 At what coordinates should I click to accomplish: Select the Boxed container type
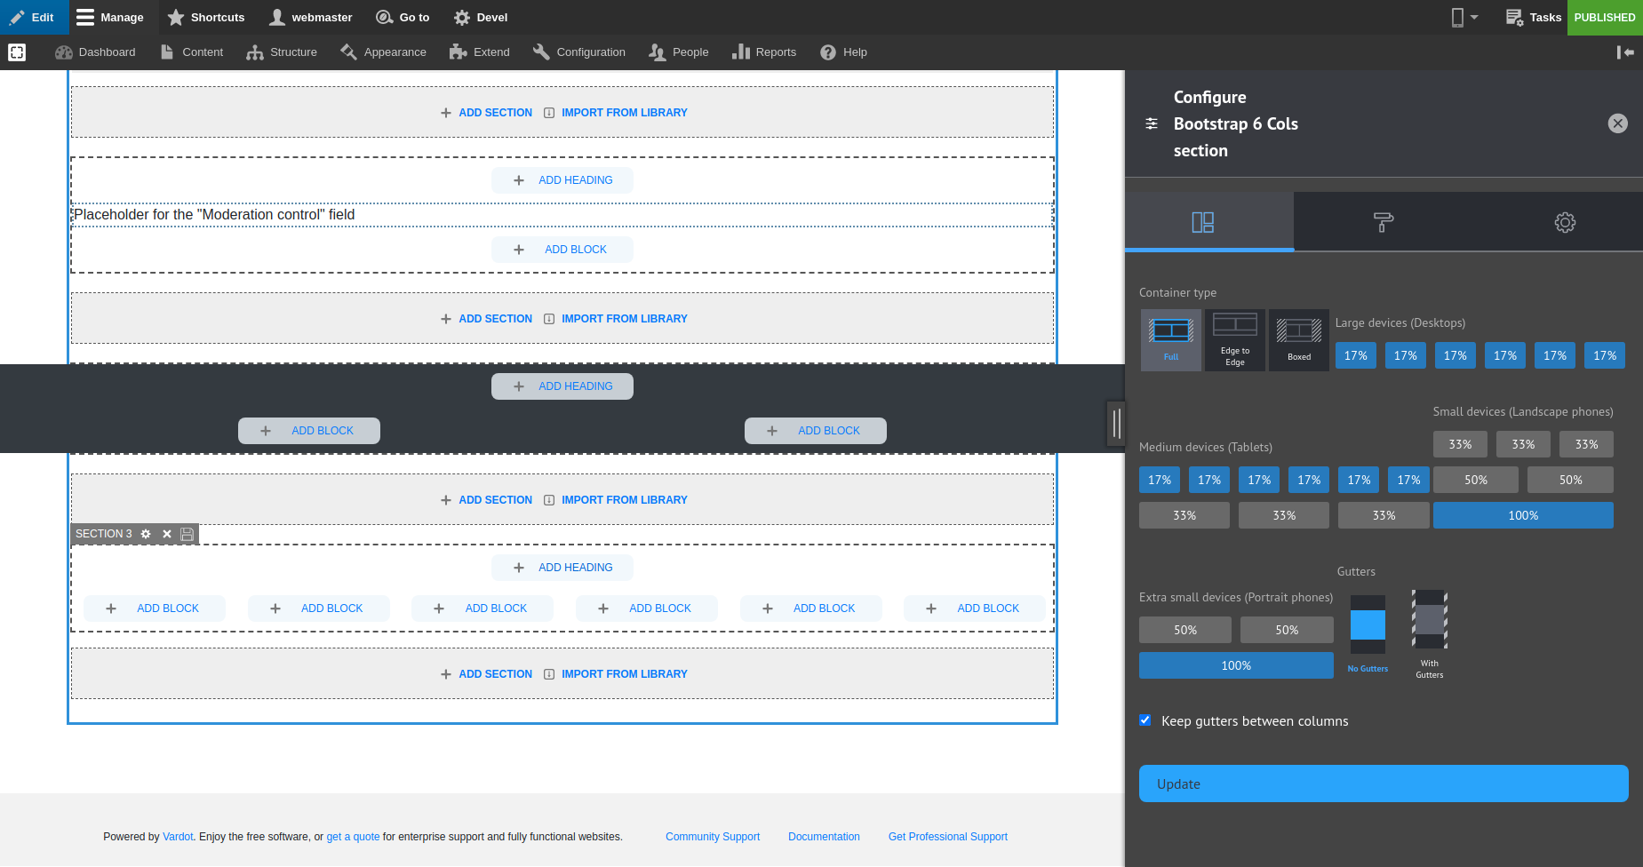tap(1298, 338)
